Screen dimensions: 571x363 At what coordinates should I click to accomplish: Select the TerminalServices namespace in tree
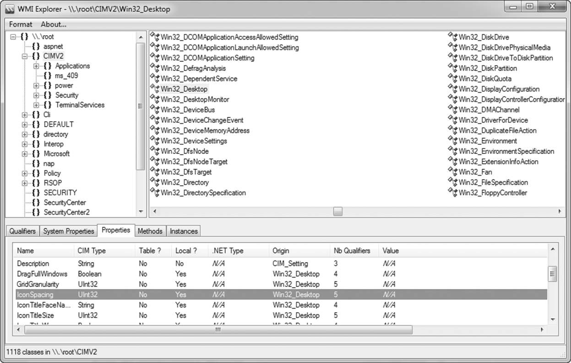[x=80, y=105]
